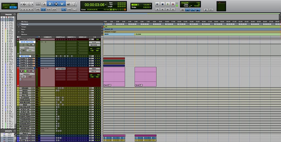Open the GROUPS list panel header
The width and height of the screenshot is (281, 142).
click(x=8, y=131)
